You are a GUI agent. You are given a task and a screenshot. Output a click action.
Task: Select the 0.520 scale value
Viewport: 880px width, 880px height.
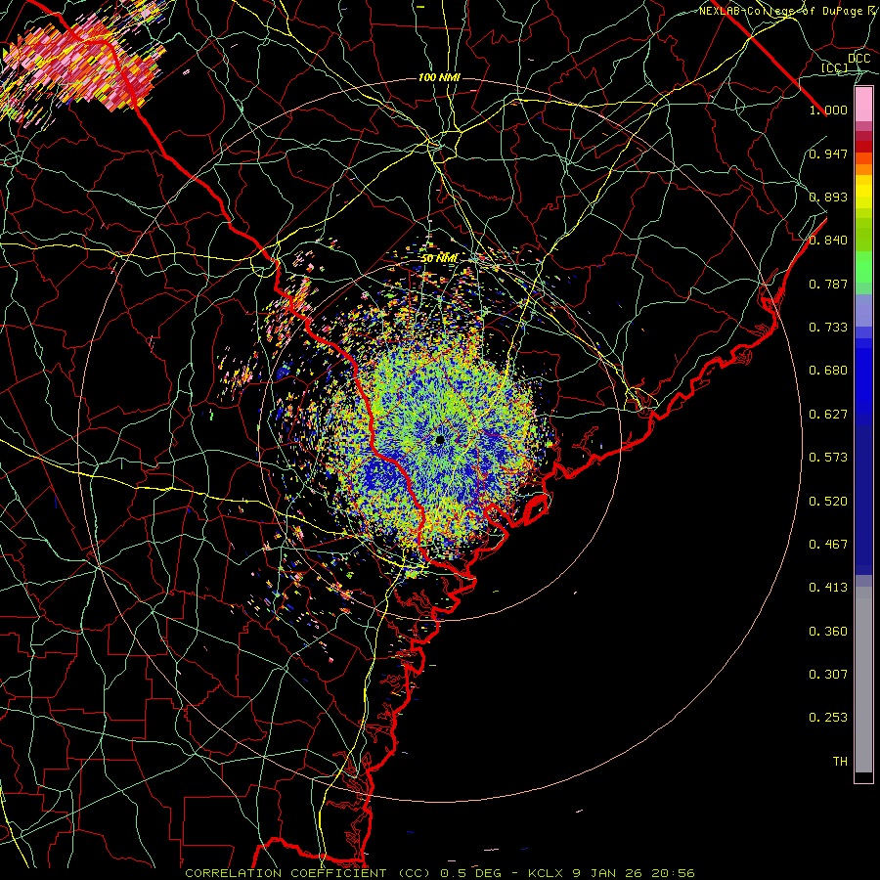tap(828, 502)
